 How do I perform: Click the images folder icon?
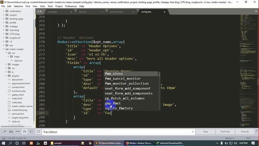[x=9, y=64]
